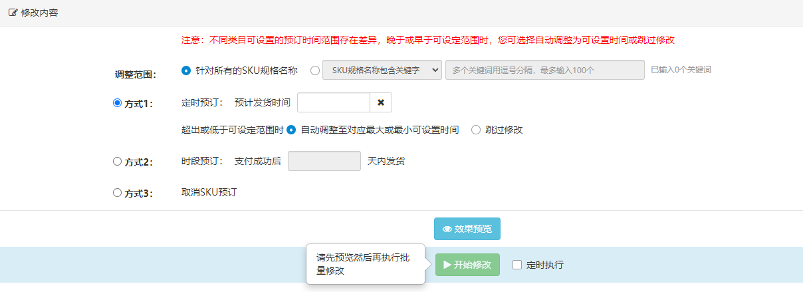Open the SKU规格名称包含关键字 dropdown
Screen dimensions: 803x292
pos(382,70)
